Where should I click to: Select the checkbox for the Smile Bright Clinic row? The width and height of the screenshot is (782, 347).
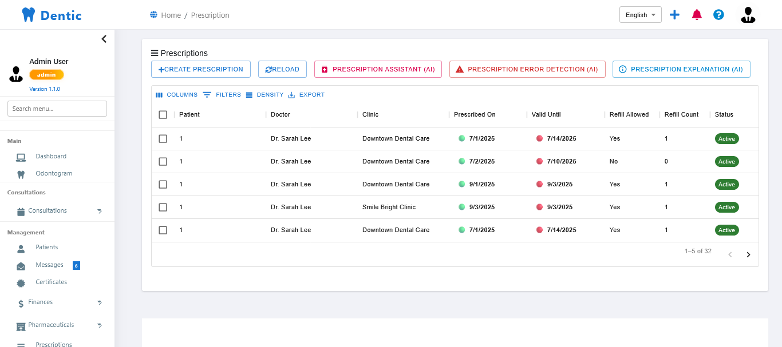click(x=163, y=207)
